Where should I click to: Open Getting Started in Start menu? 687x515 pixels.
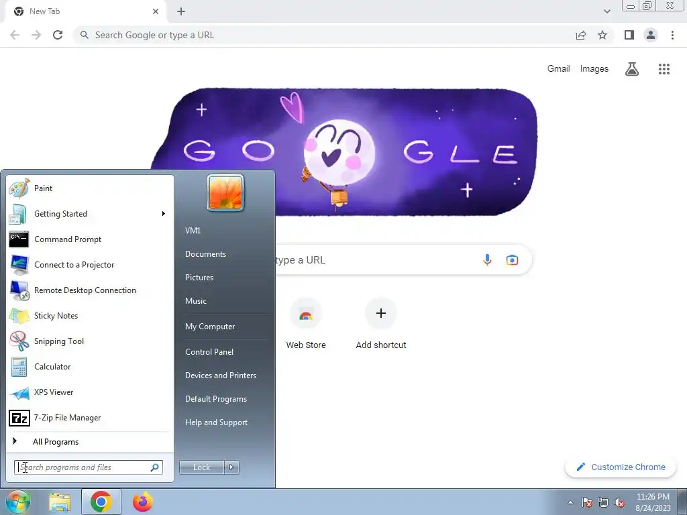90,214
